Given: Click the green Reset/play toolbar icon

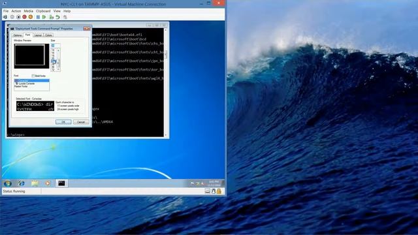Looking at the screenshot, I should 44,17.
